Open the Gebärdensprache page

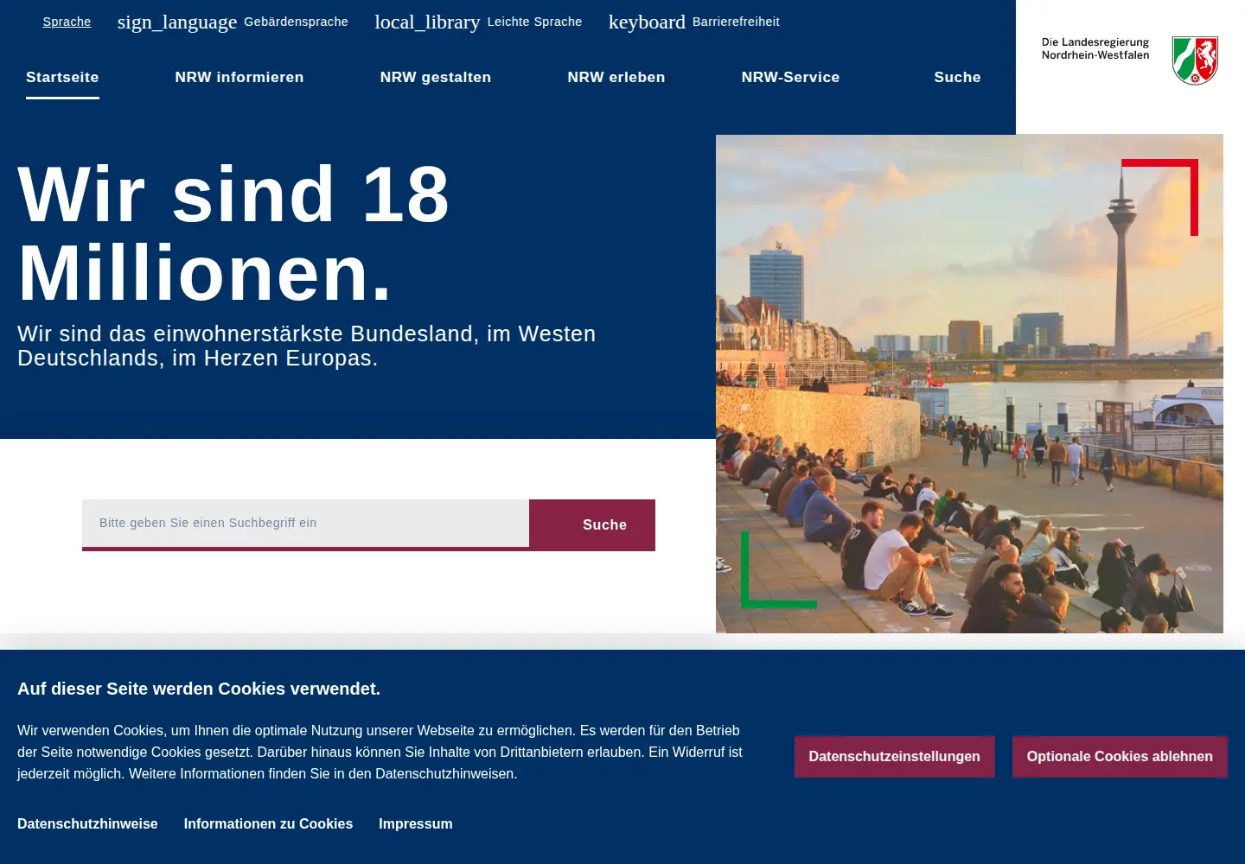coord(296,22)
